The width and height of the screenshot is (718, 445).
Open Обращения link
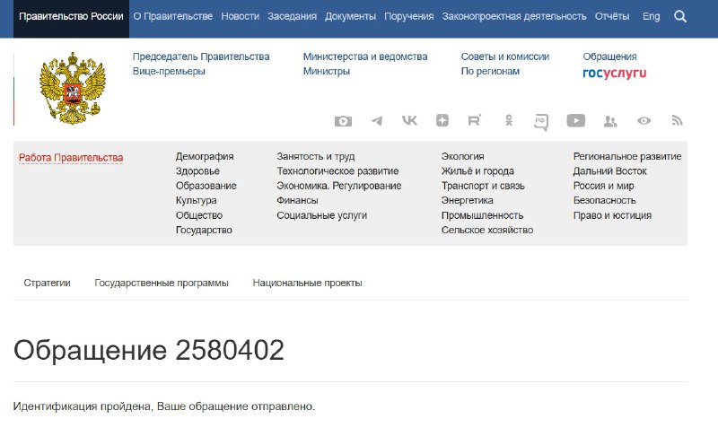[609, 57]
